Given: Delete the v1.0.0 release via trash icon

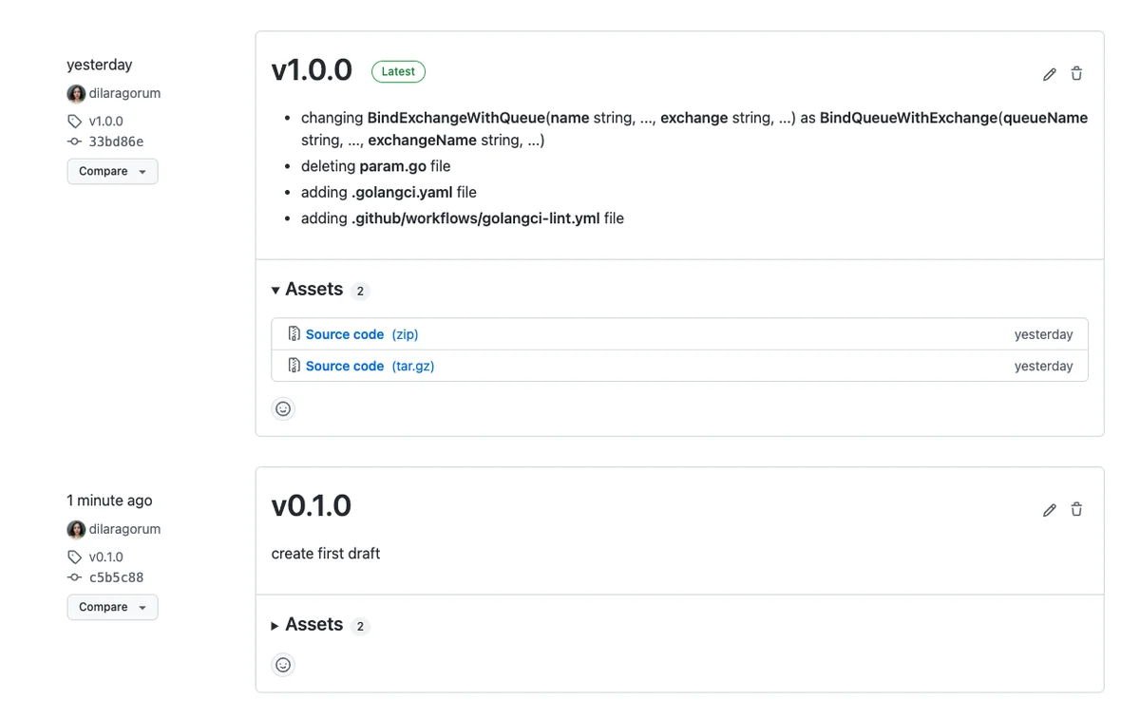Looking at the screenshot, I should [1076, 74].
